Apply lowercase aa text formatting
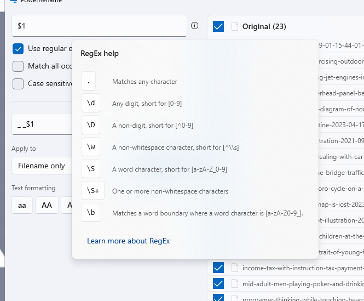Screen dimensions: 364x301 click(x=22, y=205)
